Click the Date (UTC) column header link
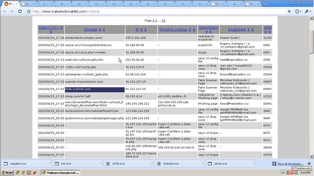The height and width of the screenshot is (176, 314). point(49,27)
